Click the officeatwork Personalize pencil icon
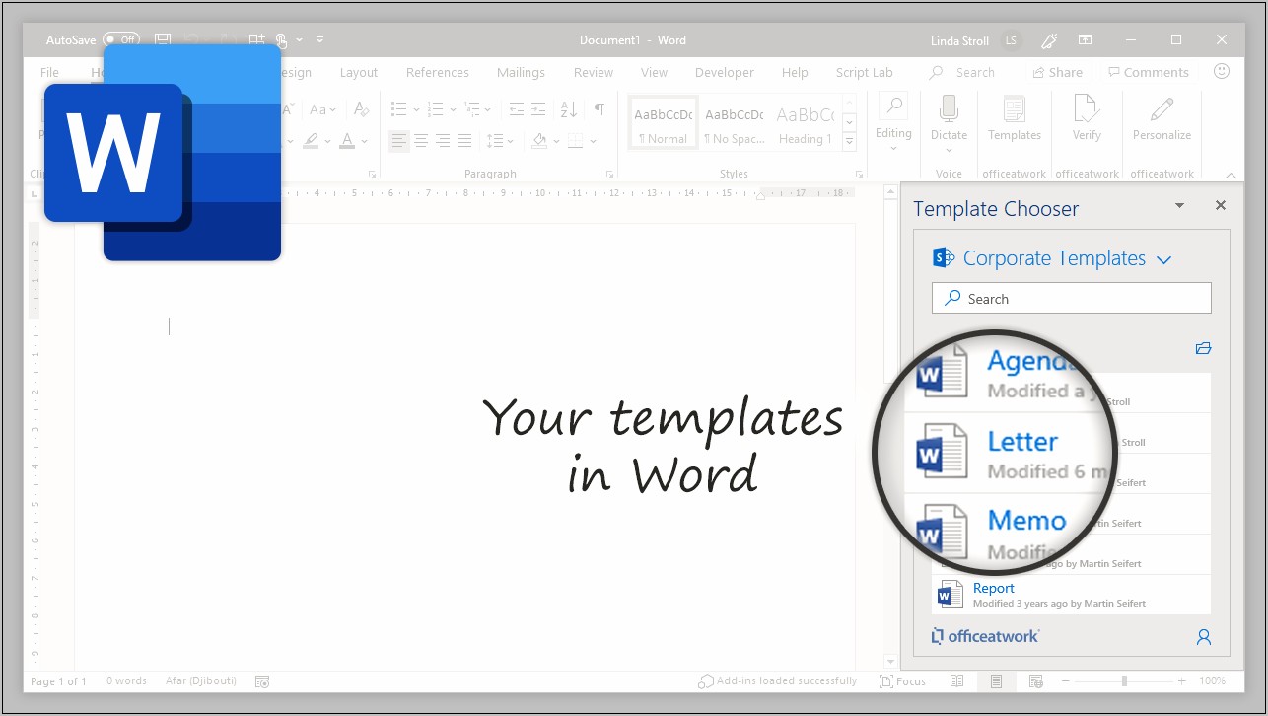Image resolution: width=1268 pixels, height=716 pixels. tap(1162, 108)
